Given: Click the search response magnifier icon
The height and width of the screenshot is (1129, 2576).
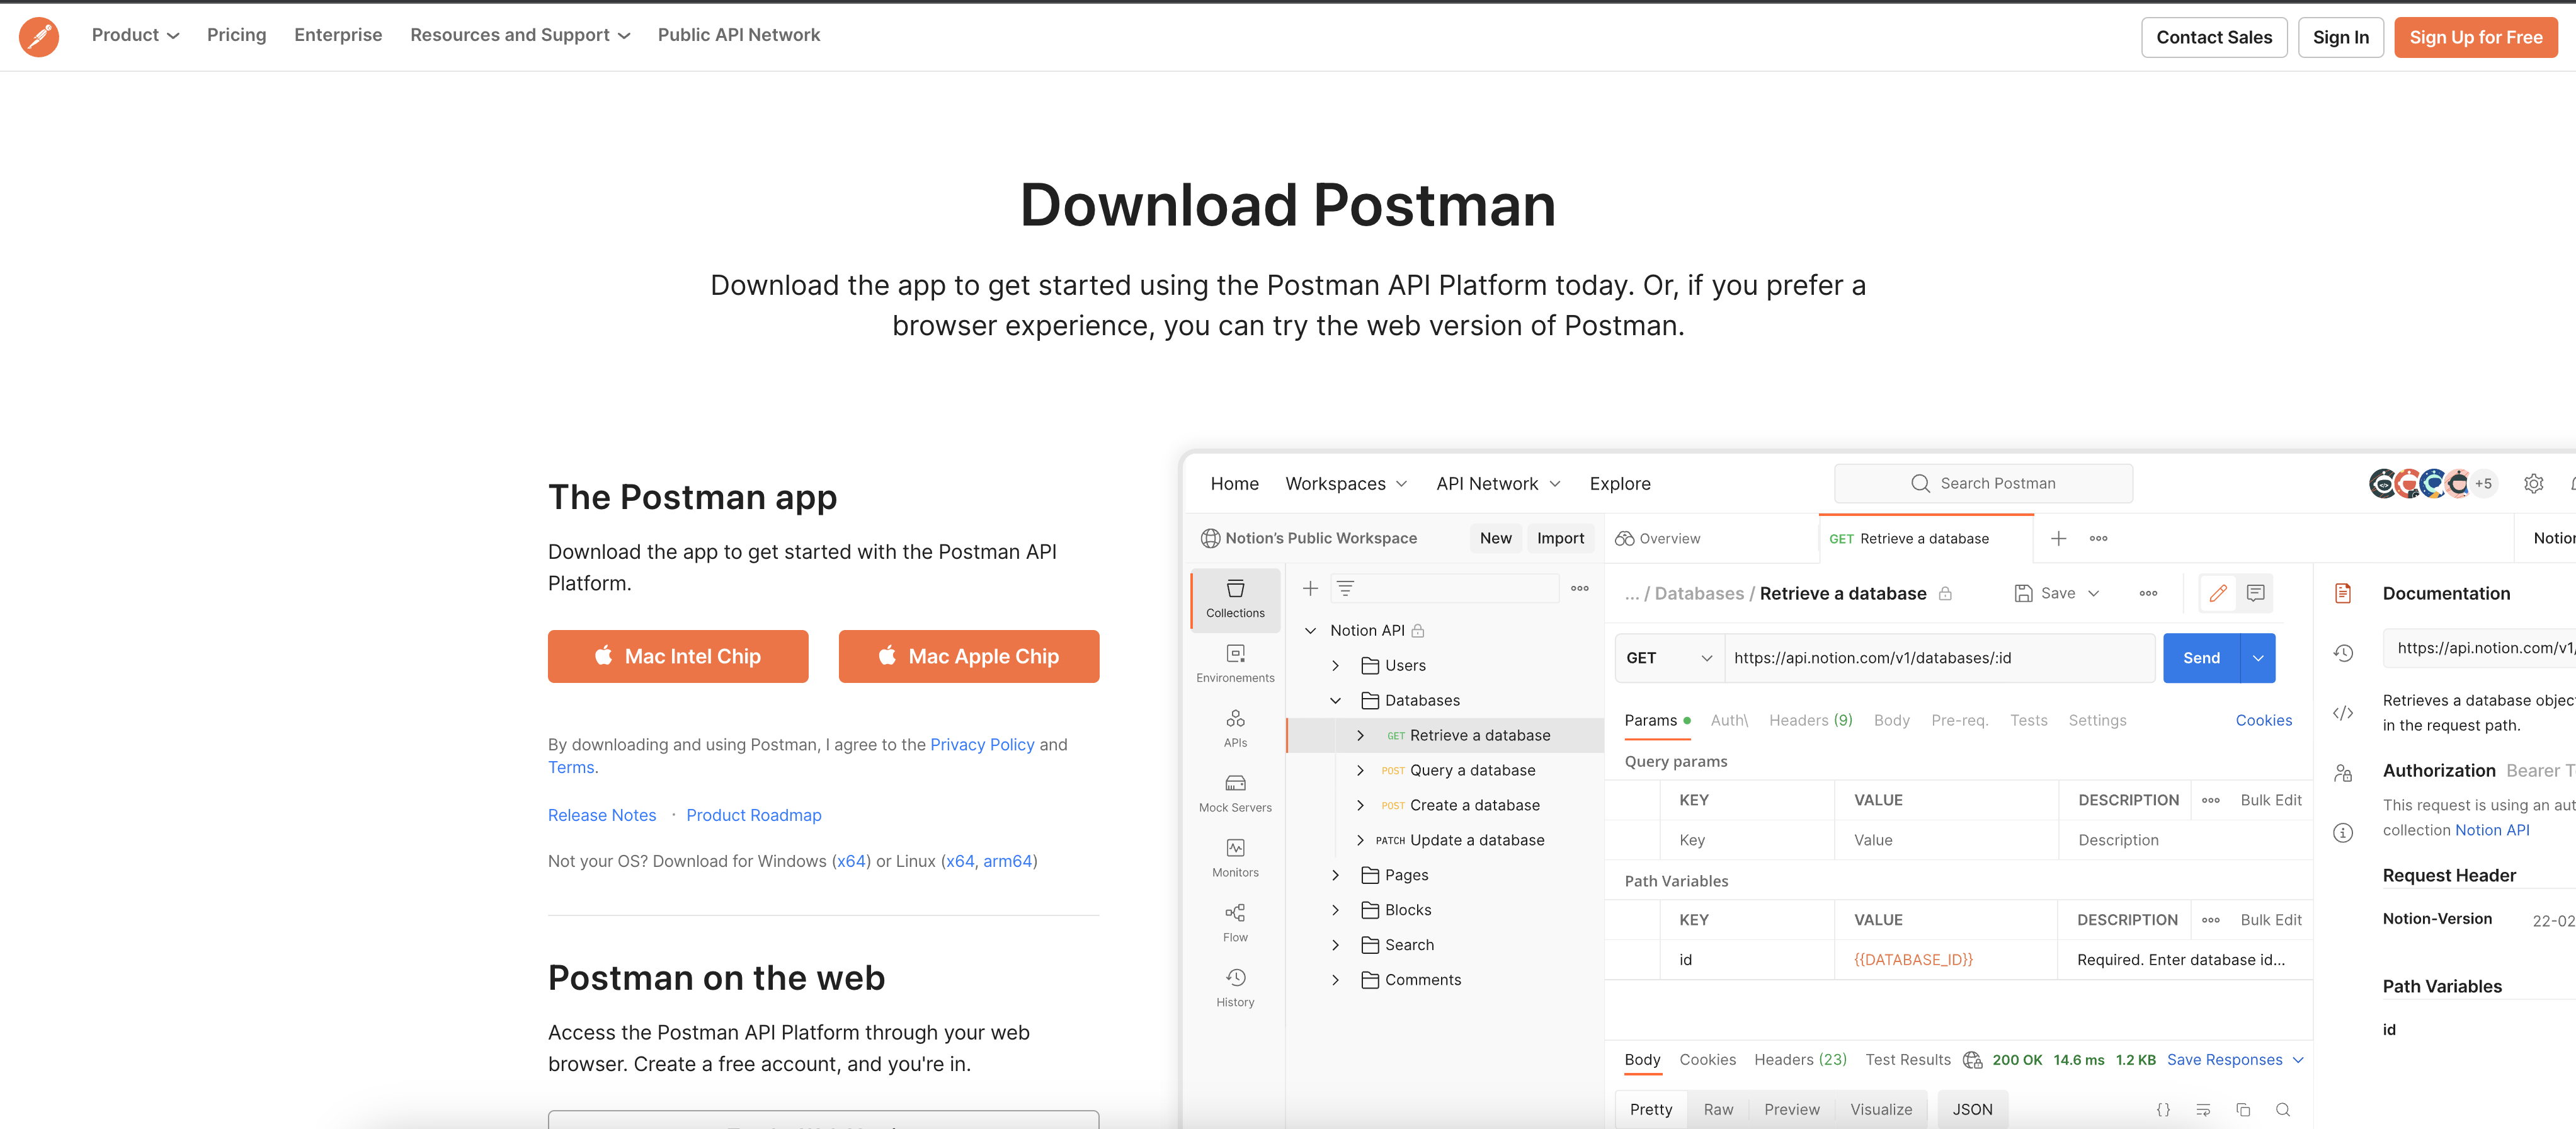Looking at the screenshot, I should [x=2283, y=1110].
